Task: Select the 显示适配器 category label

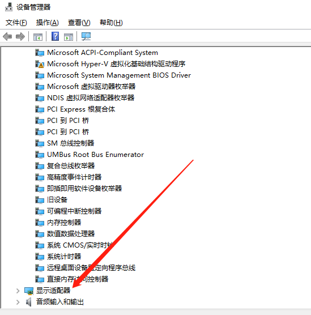Action: pos(53,291)
